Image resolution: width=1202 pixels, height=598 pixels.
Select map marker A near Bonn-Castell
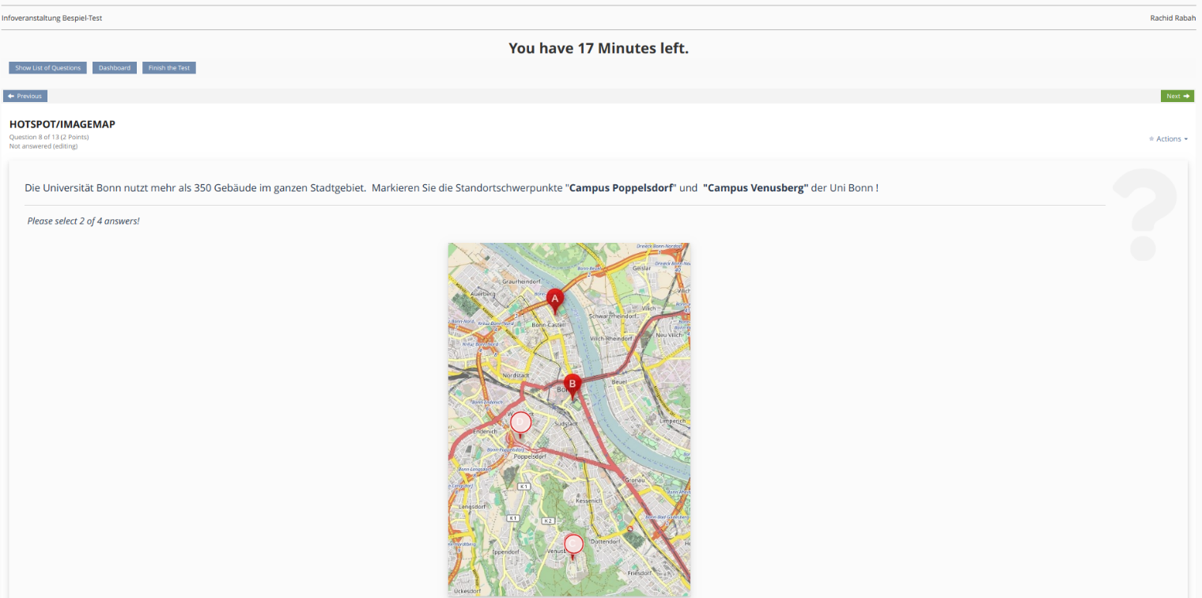pos(555,300)
